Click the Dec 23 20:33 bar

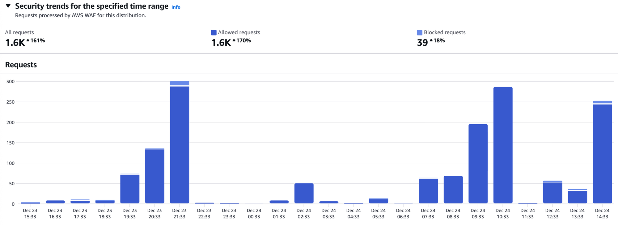(x=154, y=176)
